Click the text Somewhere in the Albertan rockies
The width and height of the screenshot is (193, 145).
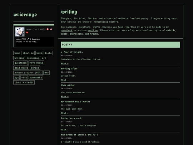(81, 59)
